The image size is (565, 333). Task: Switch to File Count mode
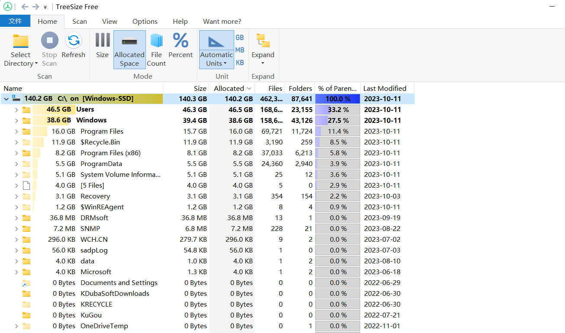tap(156, 50)
